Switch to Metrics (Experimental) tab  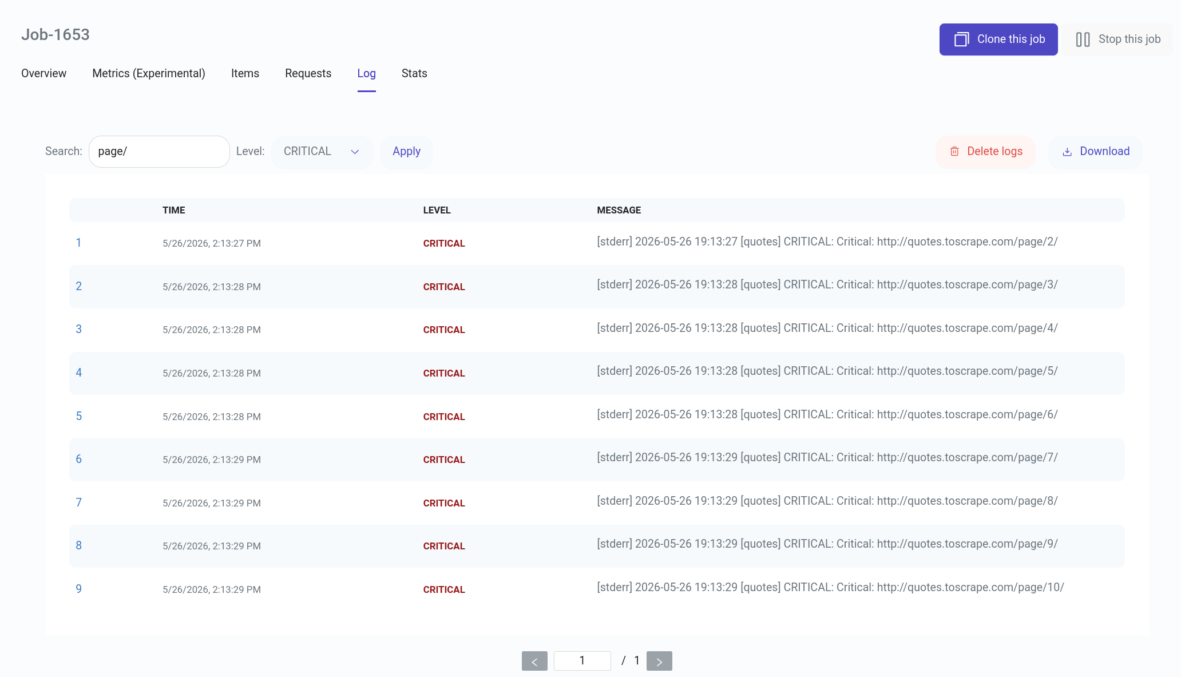tap(149, 73)
